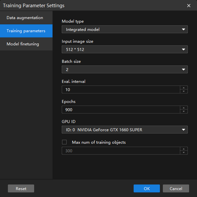Click the Reset button

21,188
